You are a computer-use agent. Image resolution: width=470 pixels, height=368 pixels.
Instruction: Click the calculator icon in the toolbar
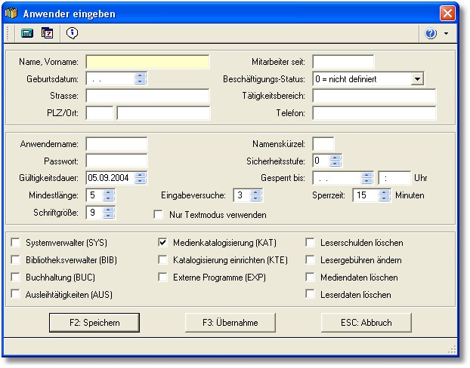coord(27,33)
